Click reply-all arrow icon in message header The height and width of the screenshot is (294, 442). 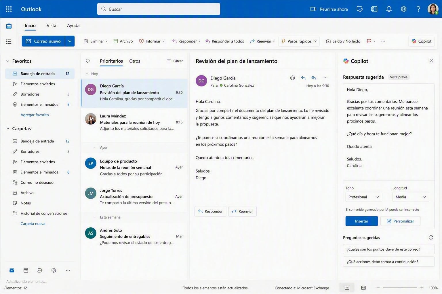coord(314,78)
